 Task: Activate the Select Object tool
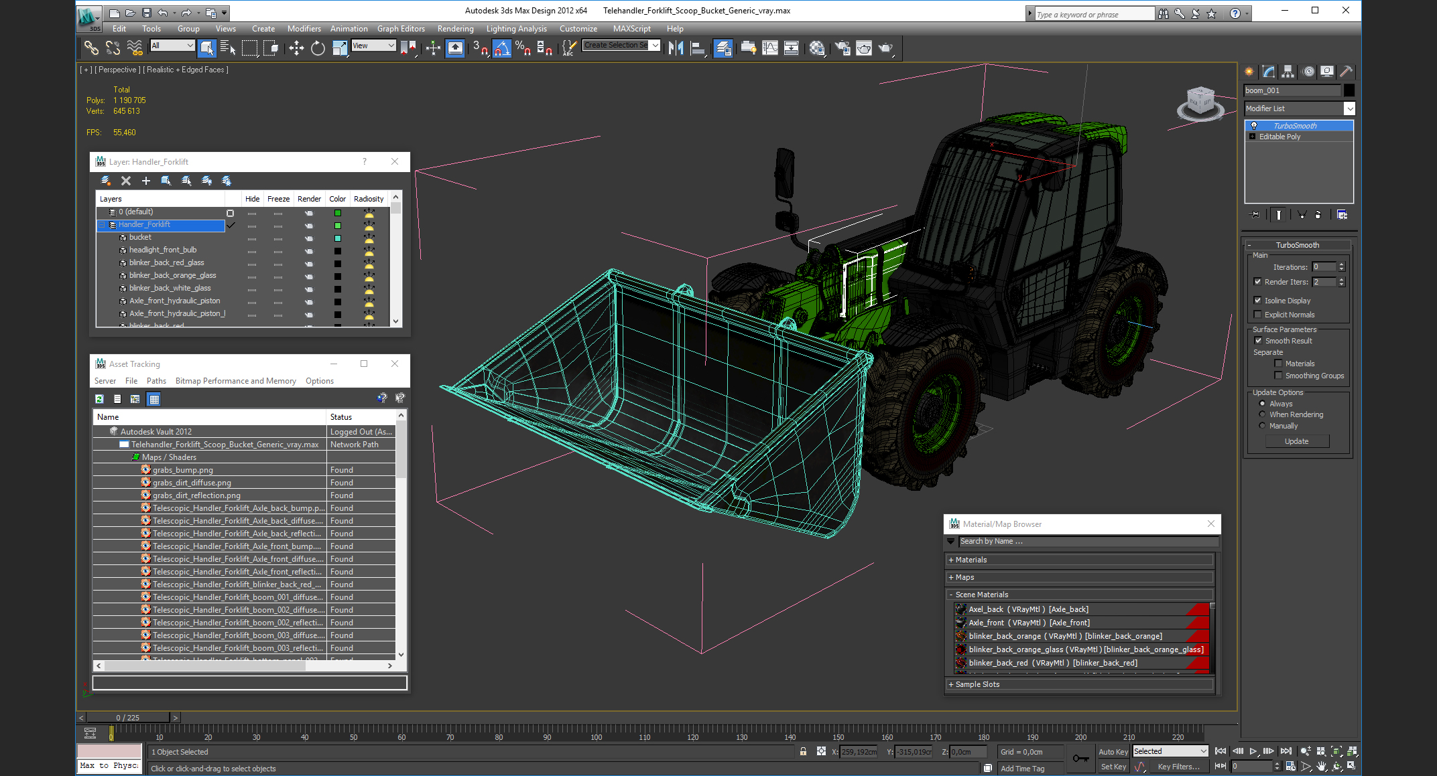click(x=206, y=48)
